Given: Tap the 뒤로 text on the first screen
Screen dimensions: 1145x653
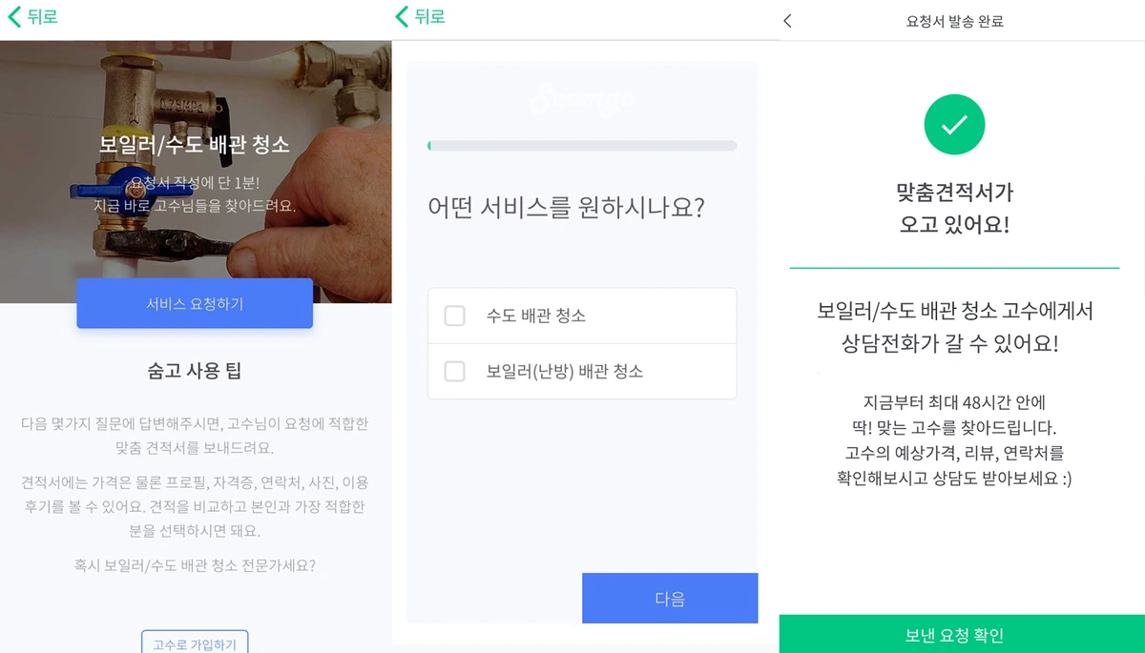Looking at the screenshot, I should pyautogui.click(x=43, y=17).
